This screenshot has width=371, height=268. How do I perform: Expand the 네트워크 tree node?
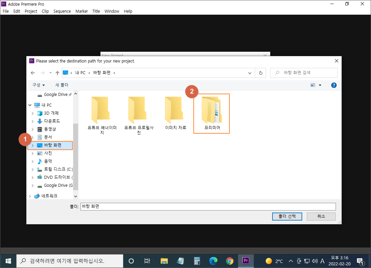pyautogui.click(x=30, y=196)
